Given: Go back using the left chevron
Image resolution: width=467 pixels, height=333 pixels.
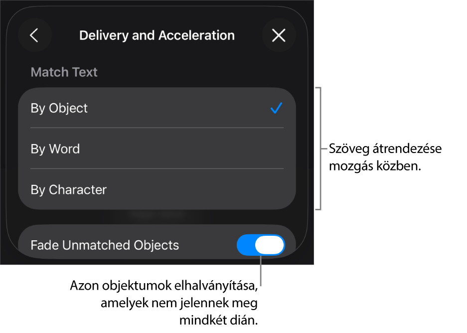Looking at the screenshot, I should coord(34,35).
